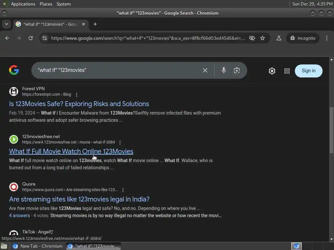Clear the search box with X

click(x=205, y=70)
